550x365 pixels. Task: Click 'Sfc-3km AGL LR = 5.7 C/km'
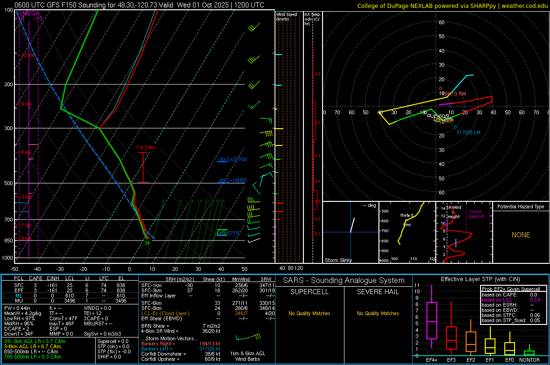click(35, 341)
